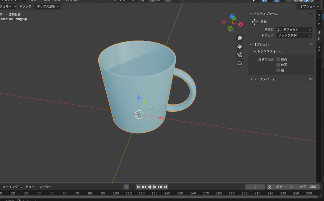
Task: Enable the 原点 checkbox
Action: pyautogui.click(x=278, y=59)
